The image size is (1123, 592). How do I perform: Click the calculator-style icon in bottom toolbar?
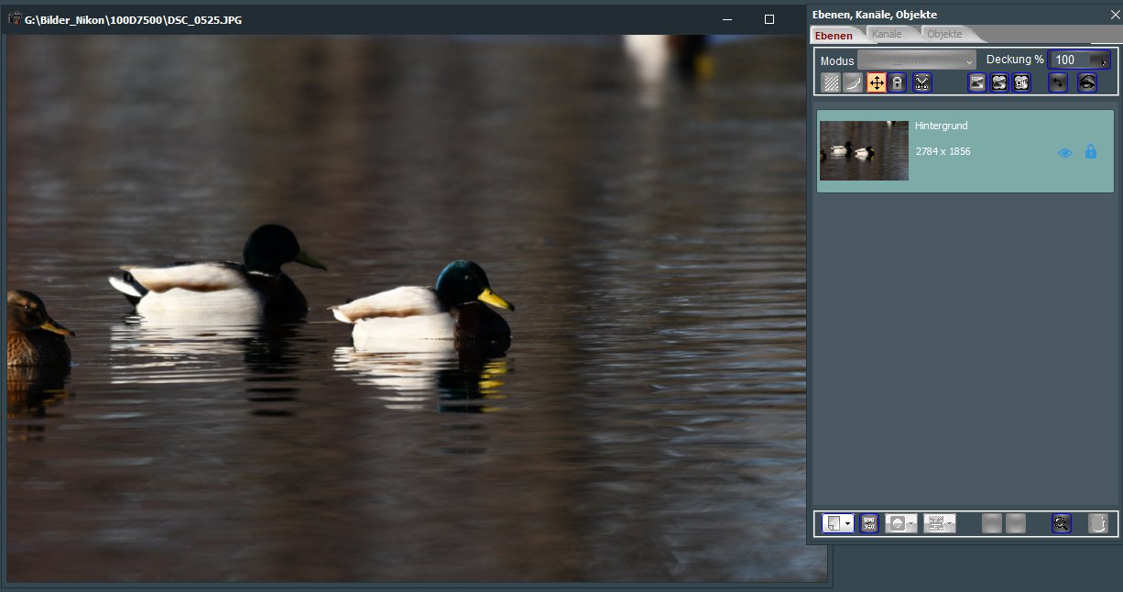869,523
